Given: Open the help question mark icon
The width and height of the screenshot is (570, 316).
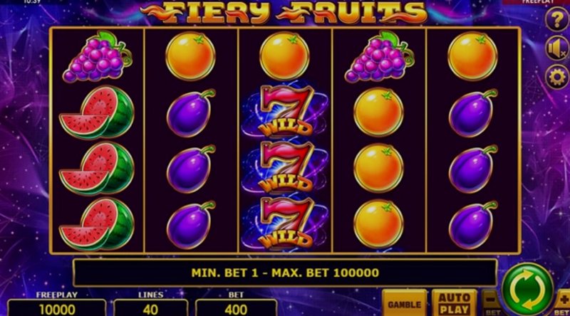Looking at the screenshot, I should tap(557, 20).
